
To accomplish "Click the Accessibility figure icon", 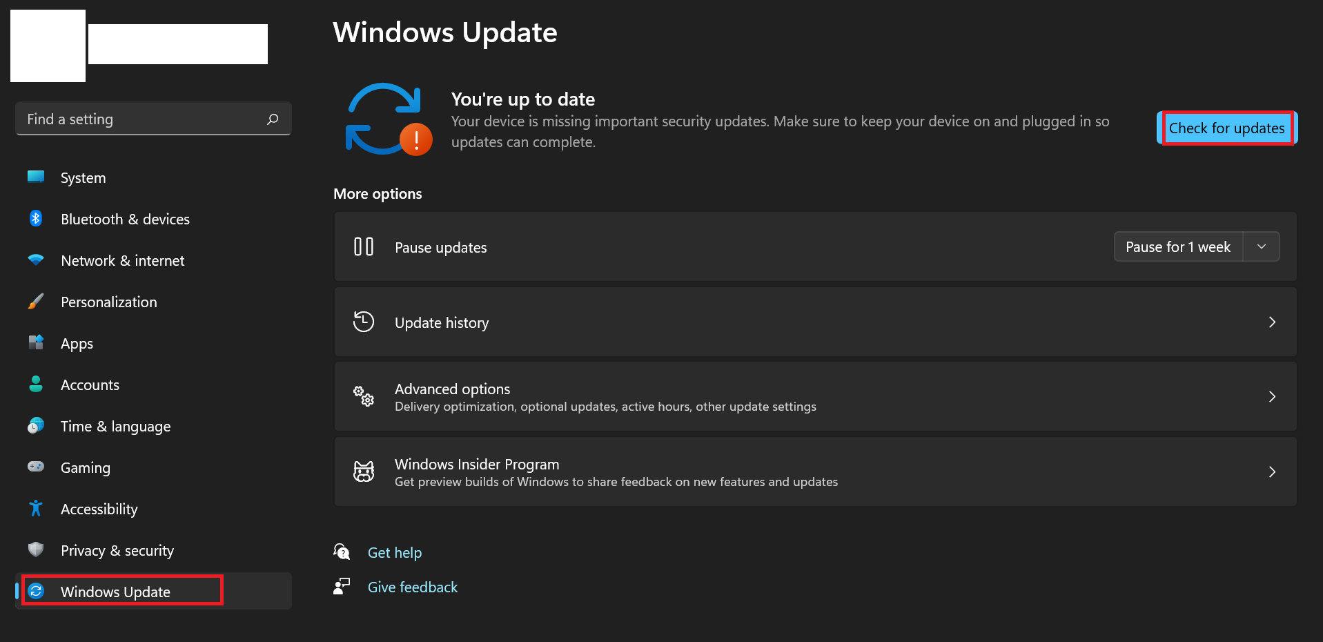I will click(x=36, y=508).
